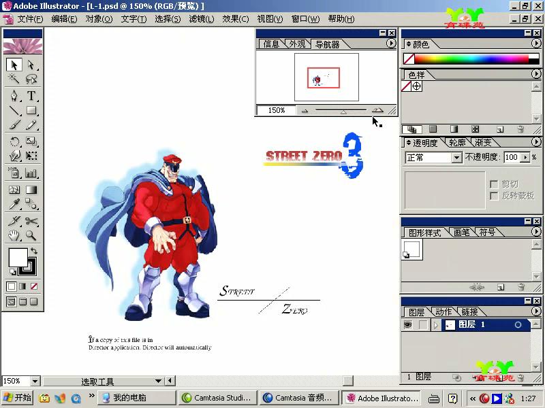
Task: Select the Column Graph tool
Action: coord(31,173)
